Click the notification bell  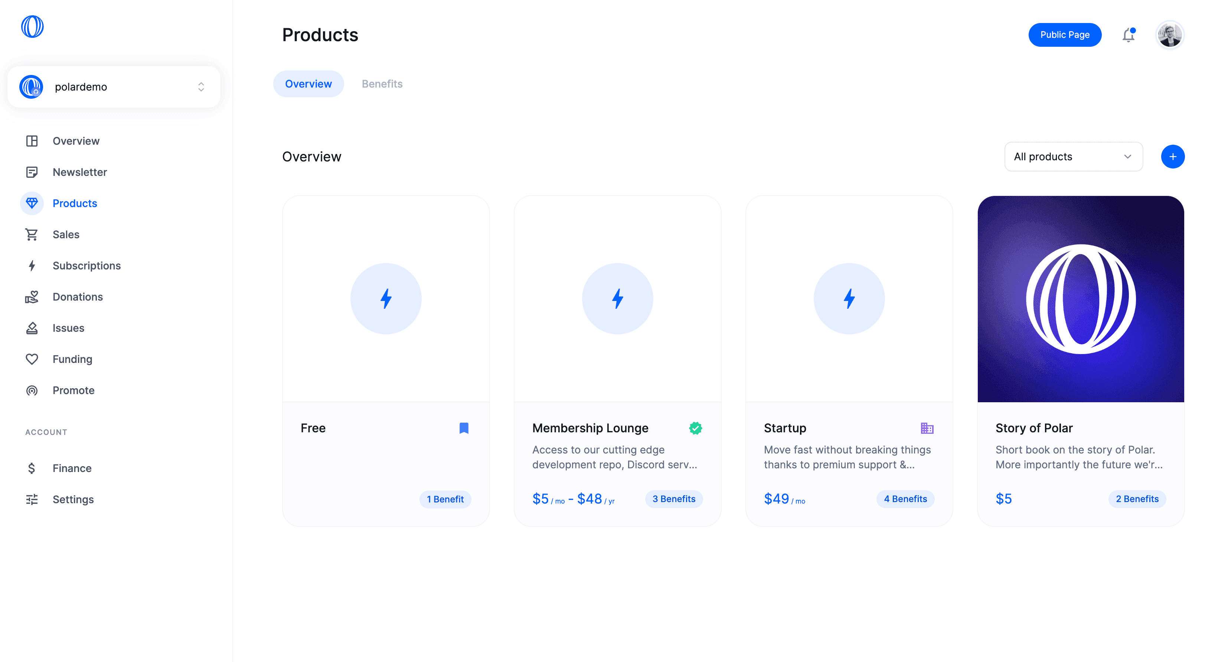click(1129, 35)
